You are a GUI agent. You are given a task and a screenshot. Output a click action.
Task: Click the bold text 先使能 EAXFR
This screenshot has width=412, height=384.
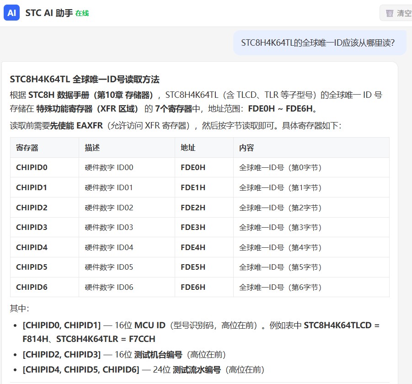tap(76, 125)
